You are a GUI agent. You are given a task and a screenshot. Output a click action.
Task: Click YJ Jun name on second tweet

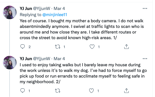[x=26, y=59]
